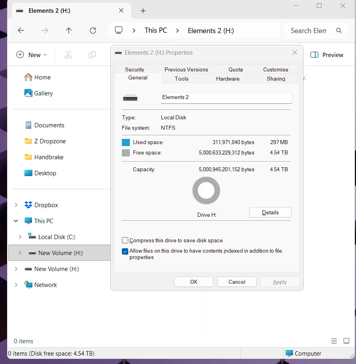The image size is (356, 364).
Task: Click the Cut scissors icon
Action: click(x=68, y=55)
